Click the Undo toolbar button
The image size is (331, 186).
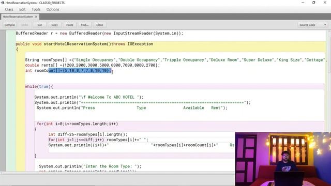point(25,25)
